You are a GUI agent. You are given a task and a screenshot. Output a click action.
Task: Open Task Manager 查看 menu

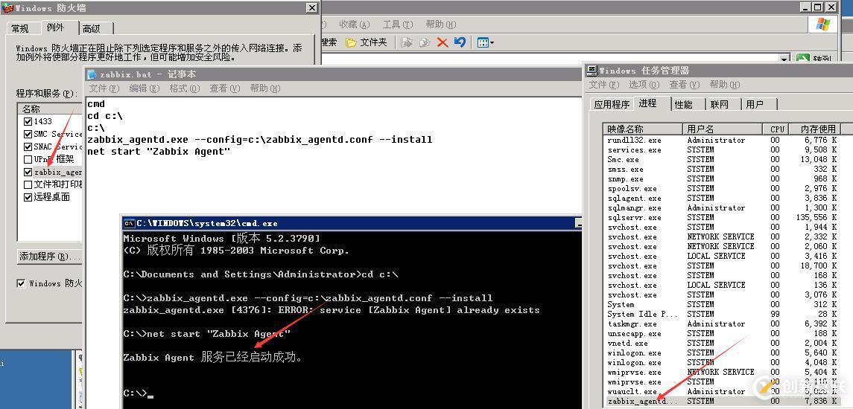tap(685, 85)
